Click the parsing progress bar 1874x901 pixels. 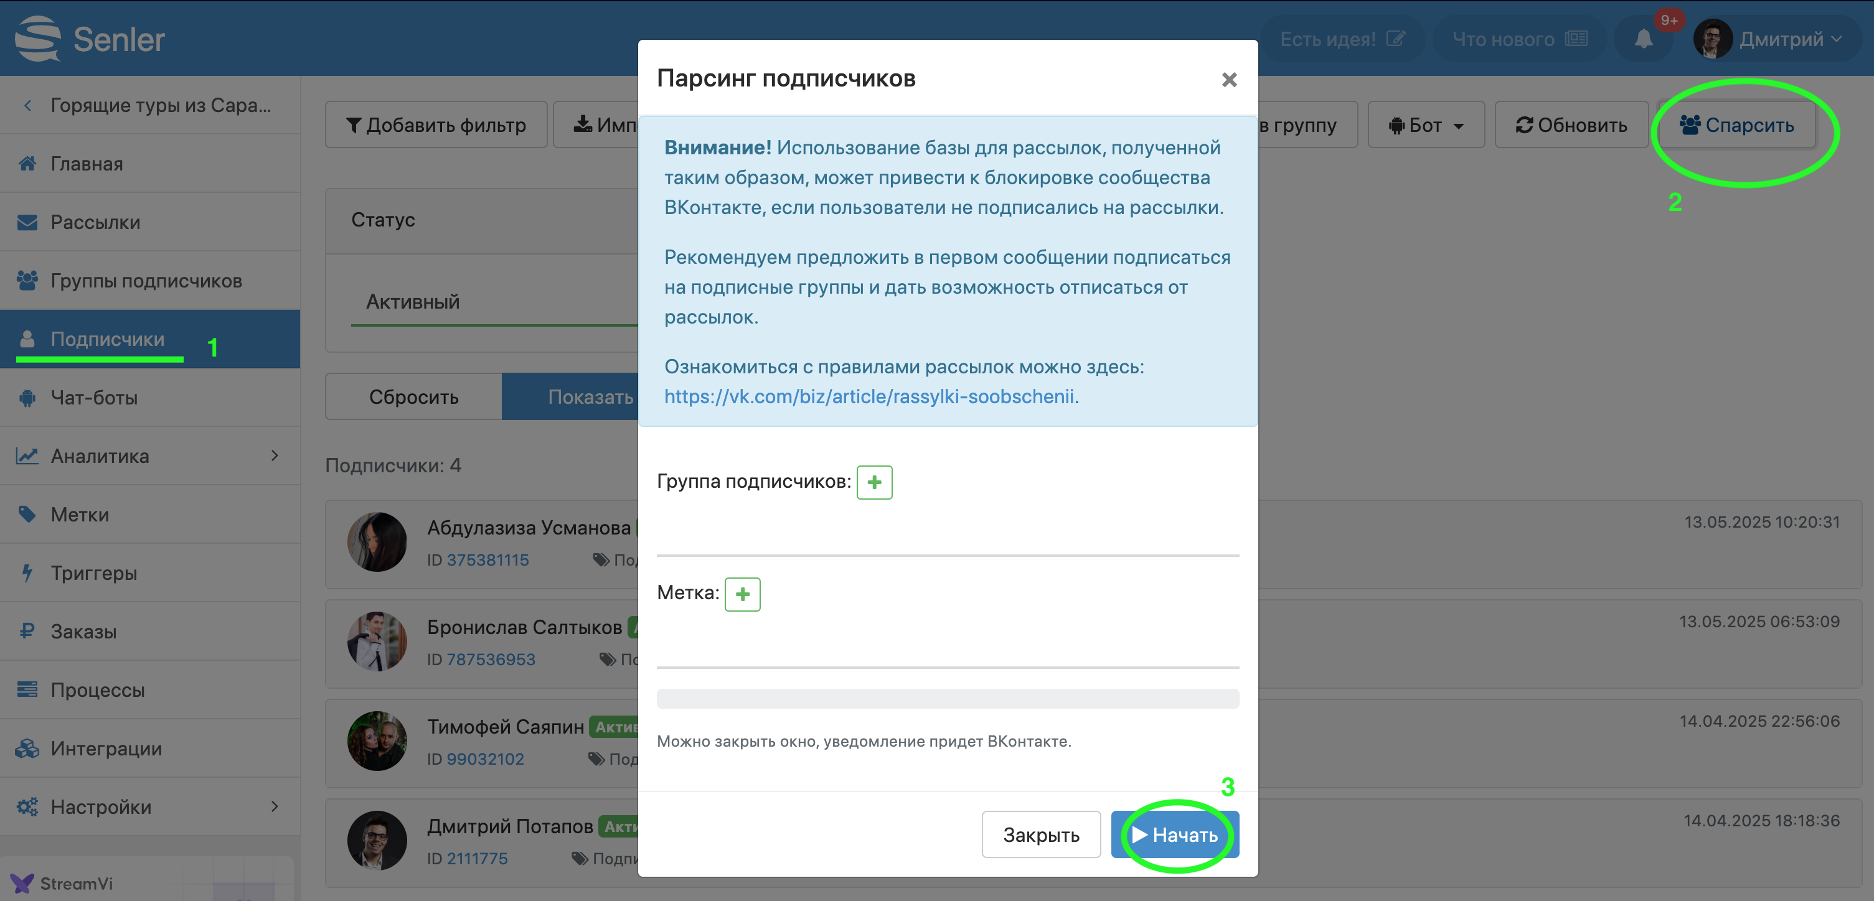click(947, 698)
